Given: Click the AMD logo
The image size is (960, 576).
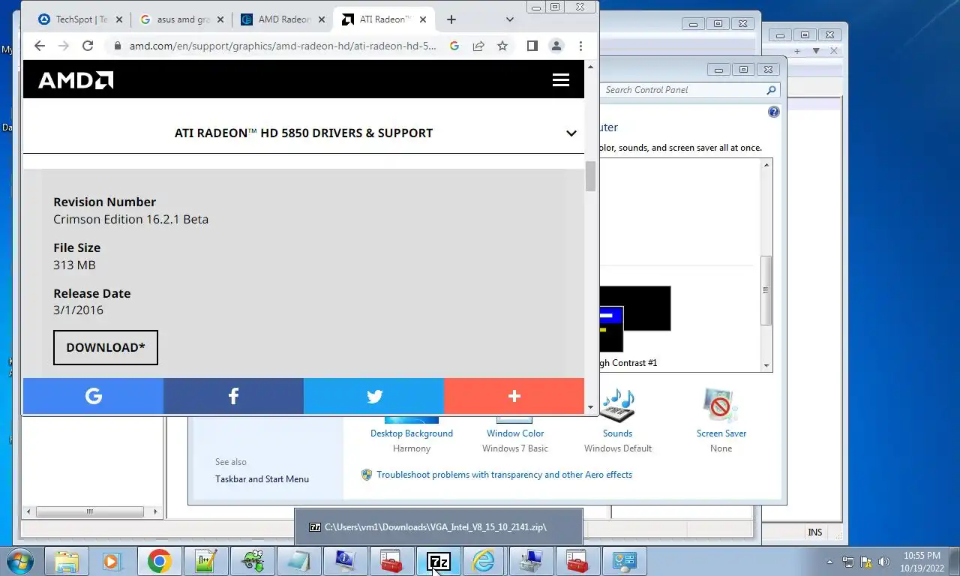Looking at the screenshot, I should (76, 80).
